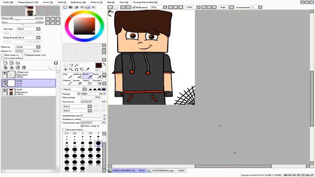Viewport: 315px width, 177px height.
Task: Show the color wheel panel
Action: [65, 7]
